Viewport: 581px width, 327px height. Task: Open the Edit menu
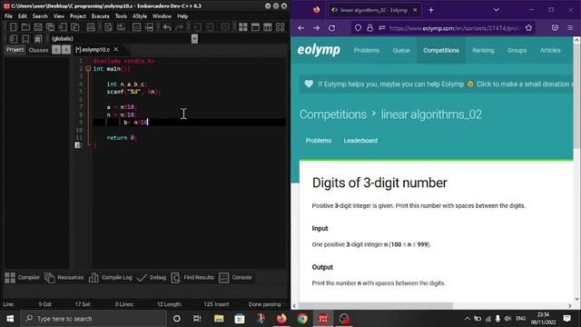[23, 16]
